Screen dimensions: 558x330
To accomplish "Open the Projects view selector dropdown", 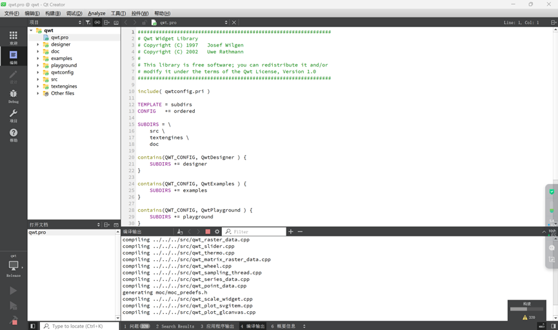I will coord(55,23).
